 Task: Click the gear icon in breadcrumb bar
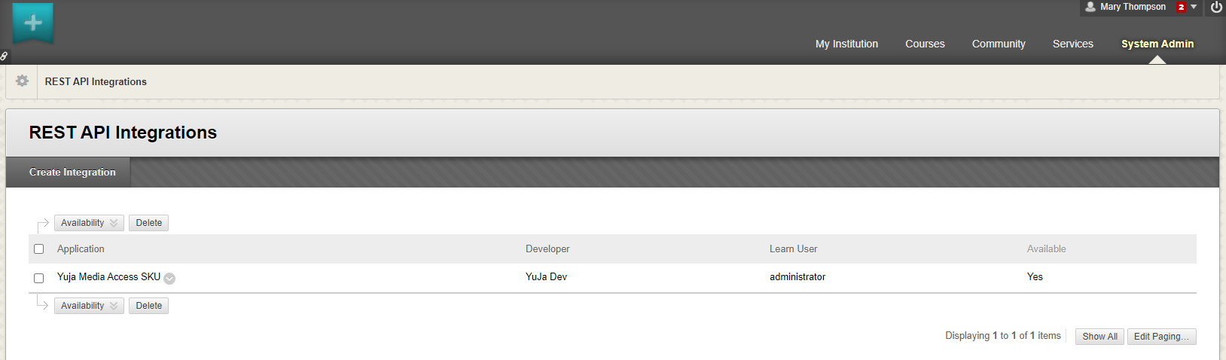click(22, 81)
